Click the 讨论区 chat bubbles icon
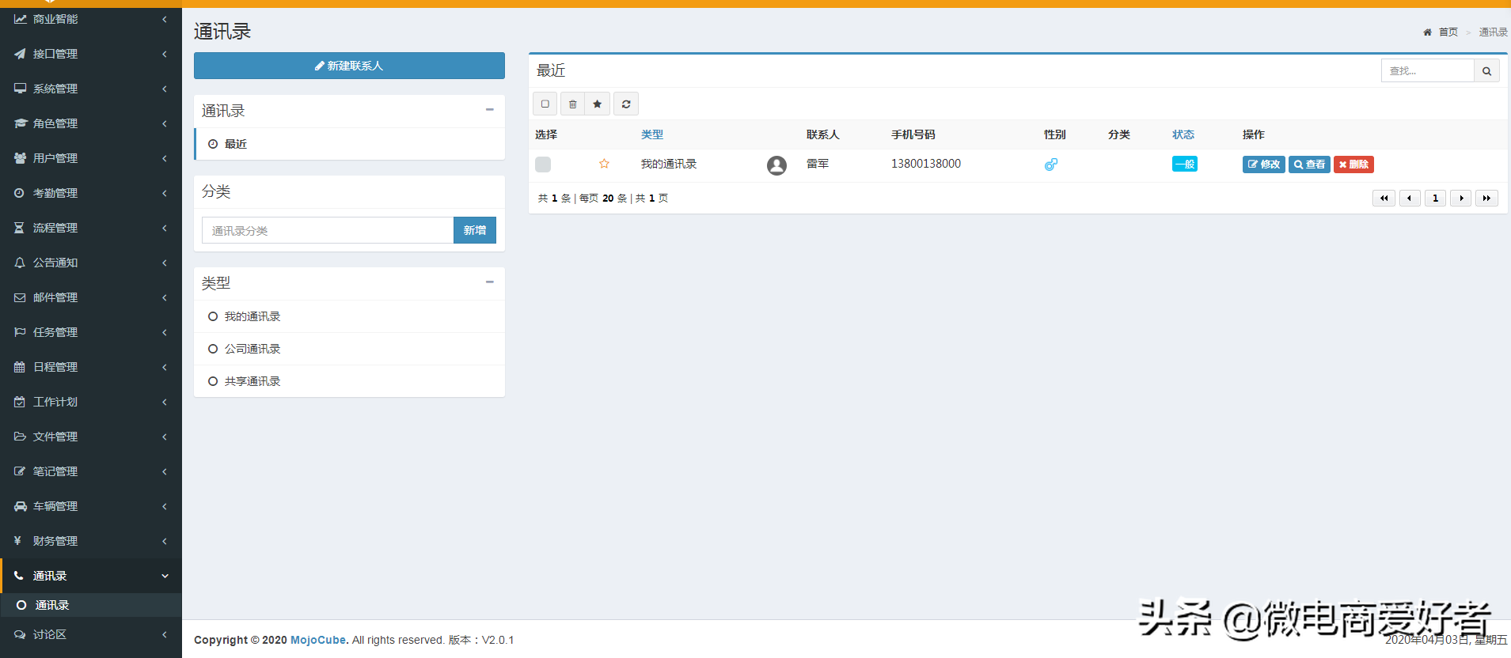Image resolution: width=1511 pixels, height=658 pixels. 20,634
